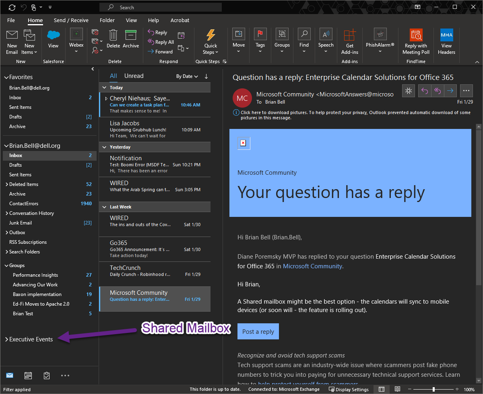Open the Salesforce View
The height and width of the screenshot is (394, 483).
[53, 39]
